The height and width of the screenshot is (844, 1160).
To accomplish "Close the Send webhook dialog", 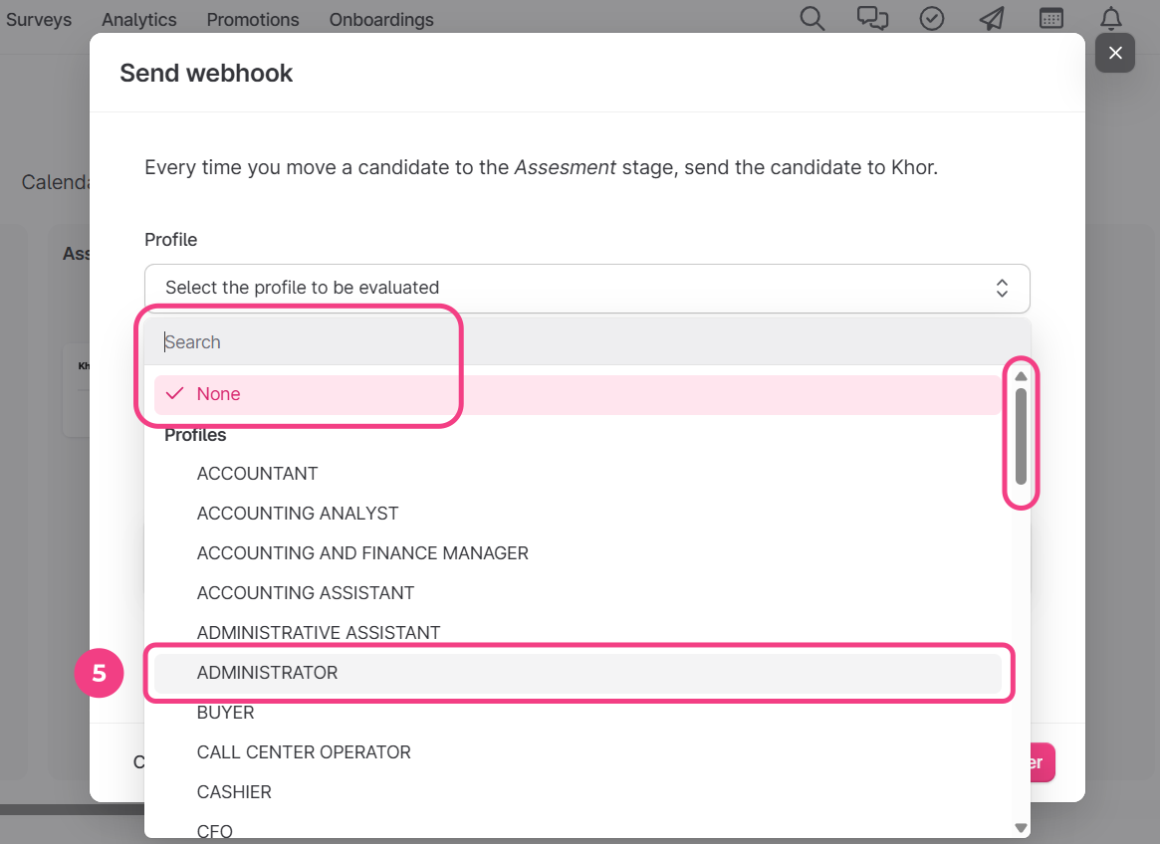I will click(1115, 53).
